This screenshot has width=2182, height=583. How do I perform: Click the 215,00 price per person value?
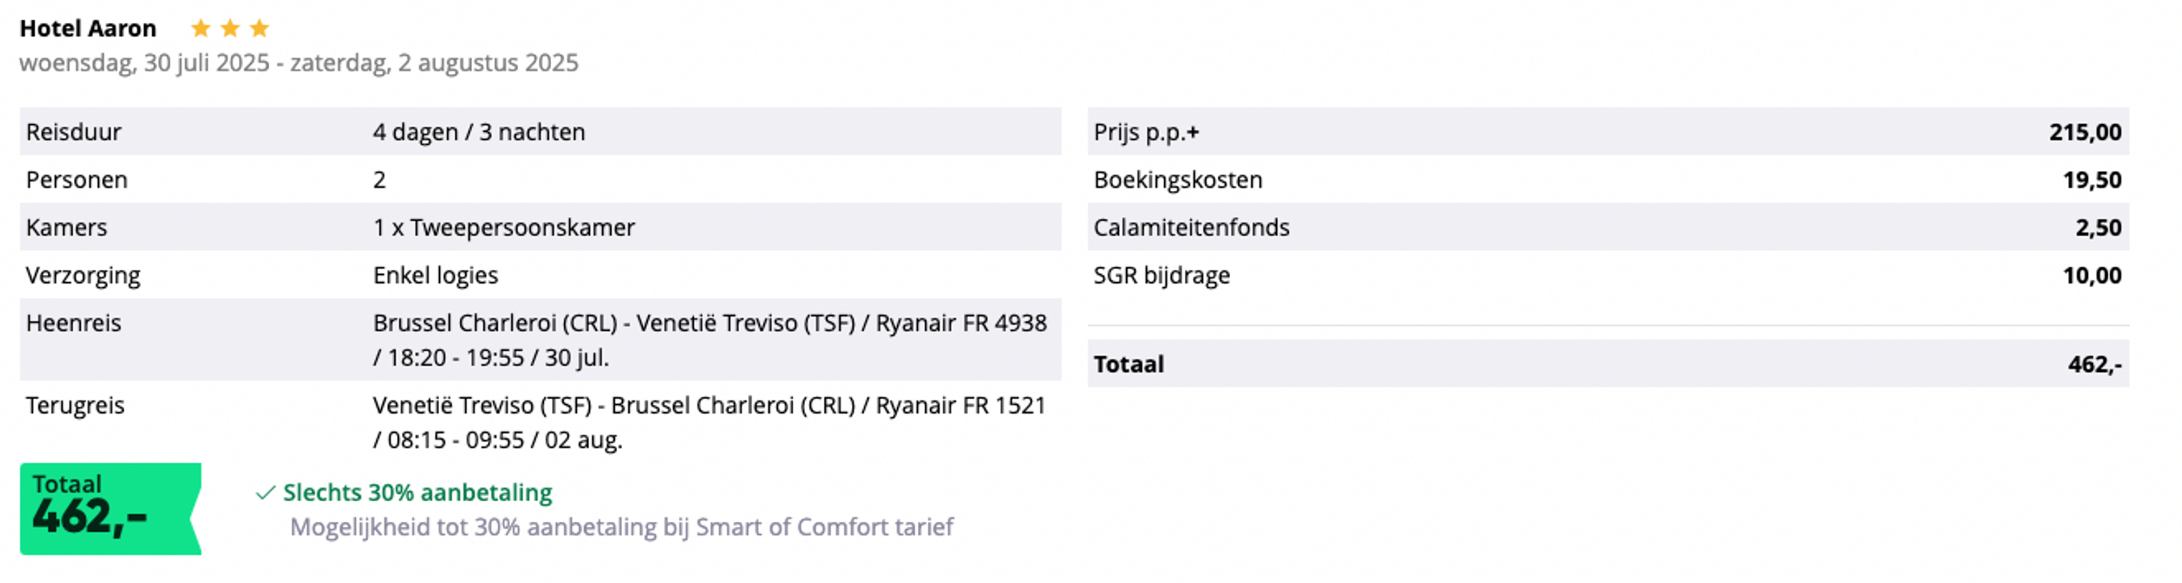point(2085,132)
